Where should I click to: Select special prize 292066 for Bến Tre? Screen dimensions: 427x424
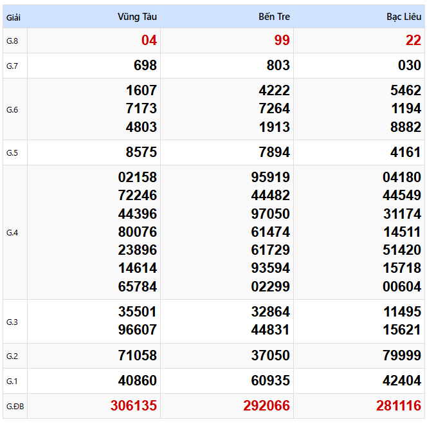pyautogui.click(x=267, y=406)
